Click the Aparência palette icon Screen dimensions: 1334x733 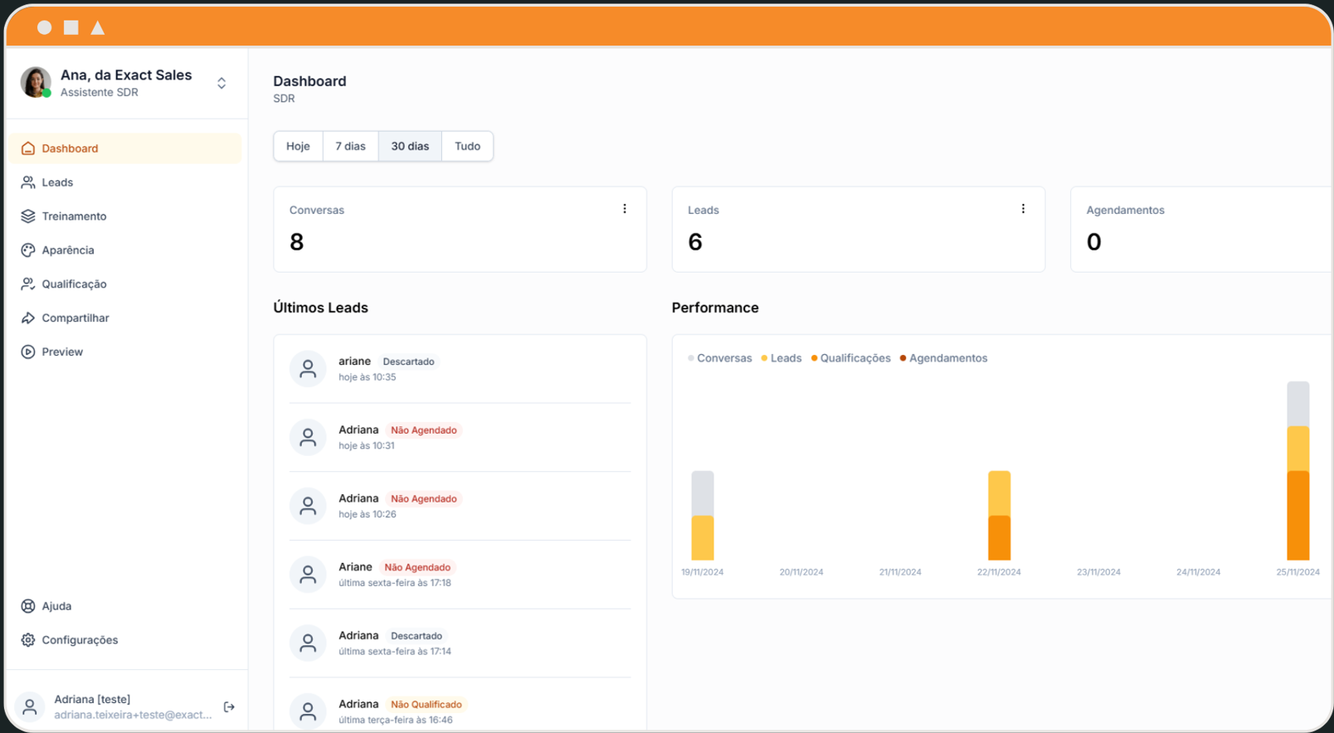point(28,250)
